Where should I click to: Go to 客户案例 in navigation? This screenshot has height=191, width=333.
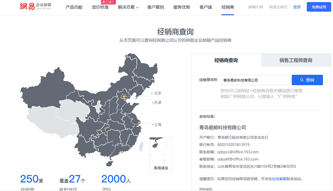(x=156, y=7)
